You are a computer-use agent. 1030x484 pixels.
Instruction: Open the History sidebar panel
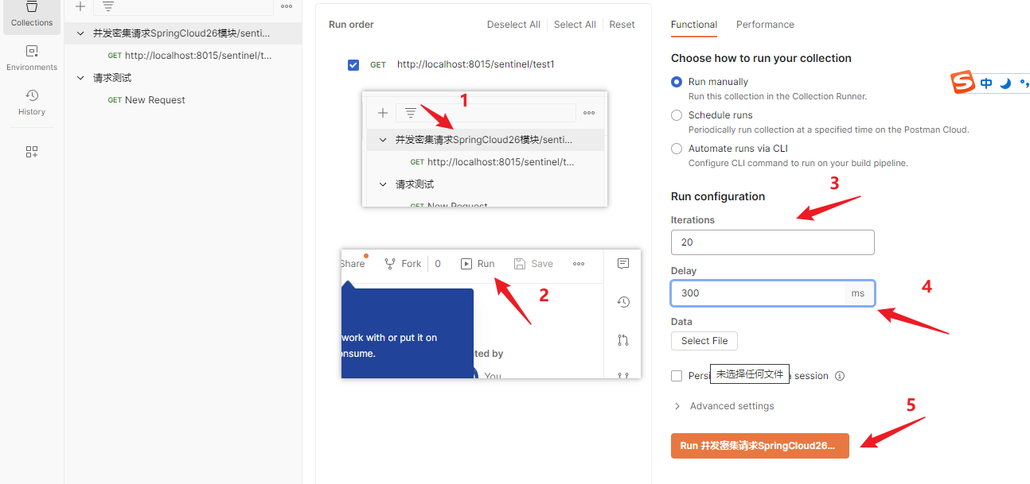32,102
